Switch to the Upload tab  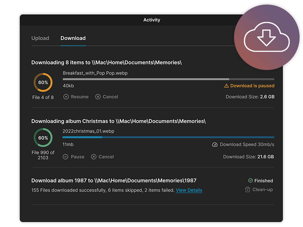click(40, 38)
